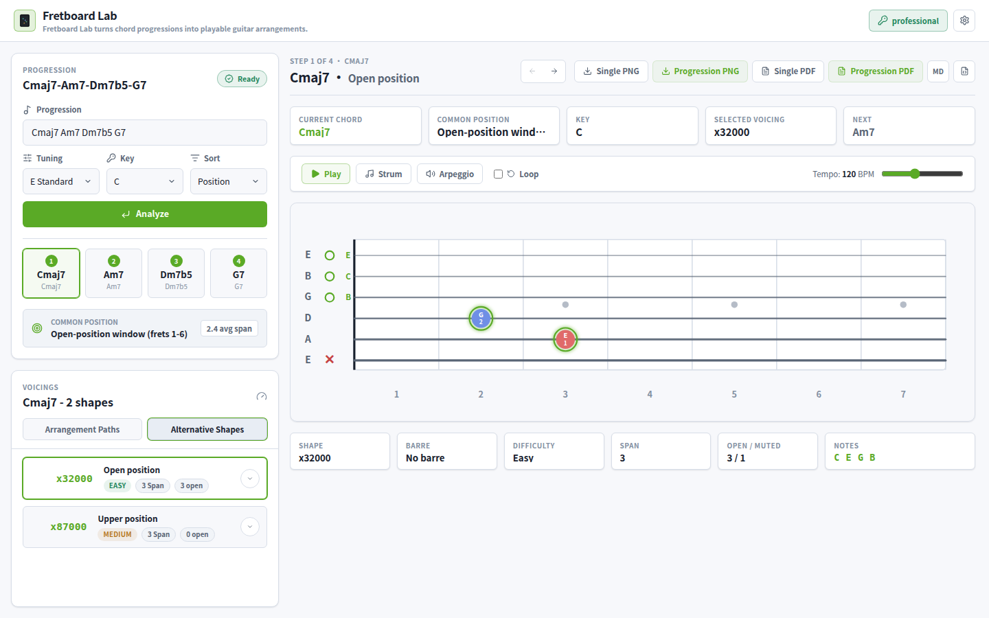Toggle Arpeggio playback mode
989x618 pixels.
pos(450,174)
